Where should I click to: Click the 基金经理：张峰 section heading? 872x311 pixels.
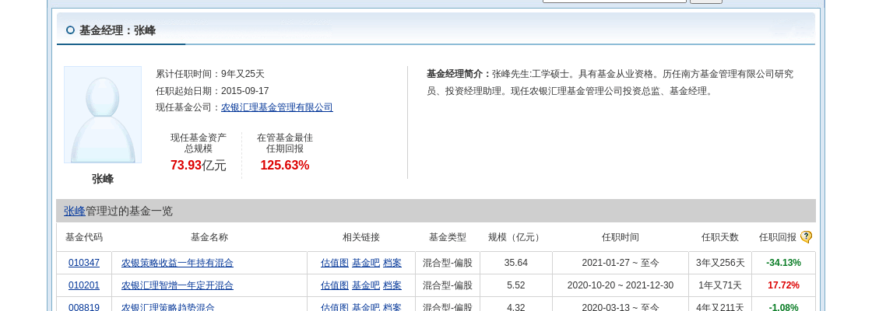(x=118, y=30)
